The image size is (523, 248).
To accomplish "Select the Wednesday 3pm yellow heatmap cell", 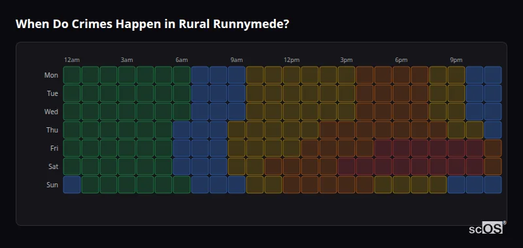I will (x=346, y=112).
